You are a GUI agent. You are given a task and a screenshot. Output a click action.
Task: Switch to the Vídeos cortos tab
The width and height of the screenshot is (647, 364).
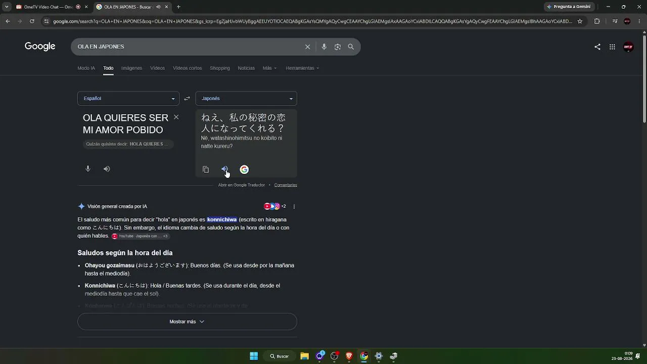click(187, 68)
